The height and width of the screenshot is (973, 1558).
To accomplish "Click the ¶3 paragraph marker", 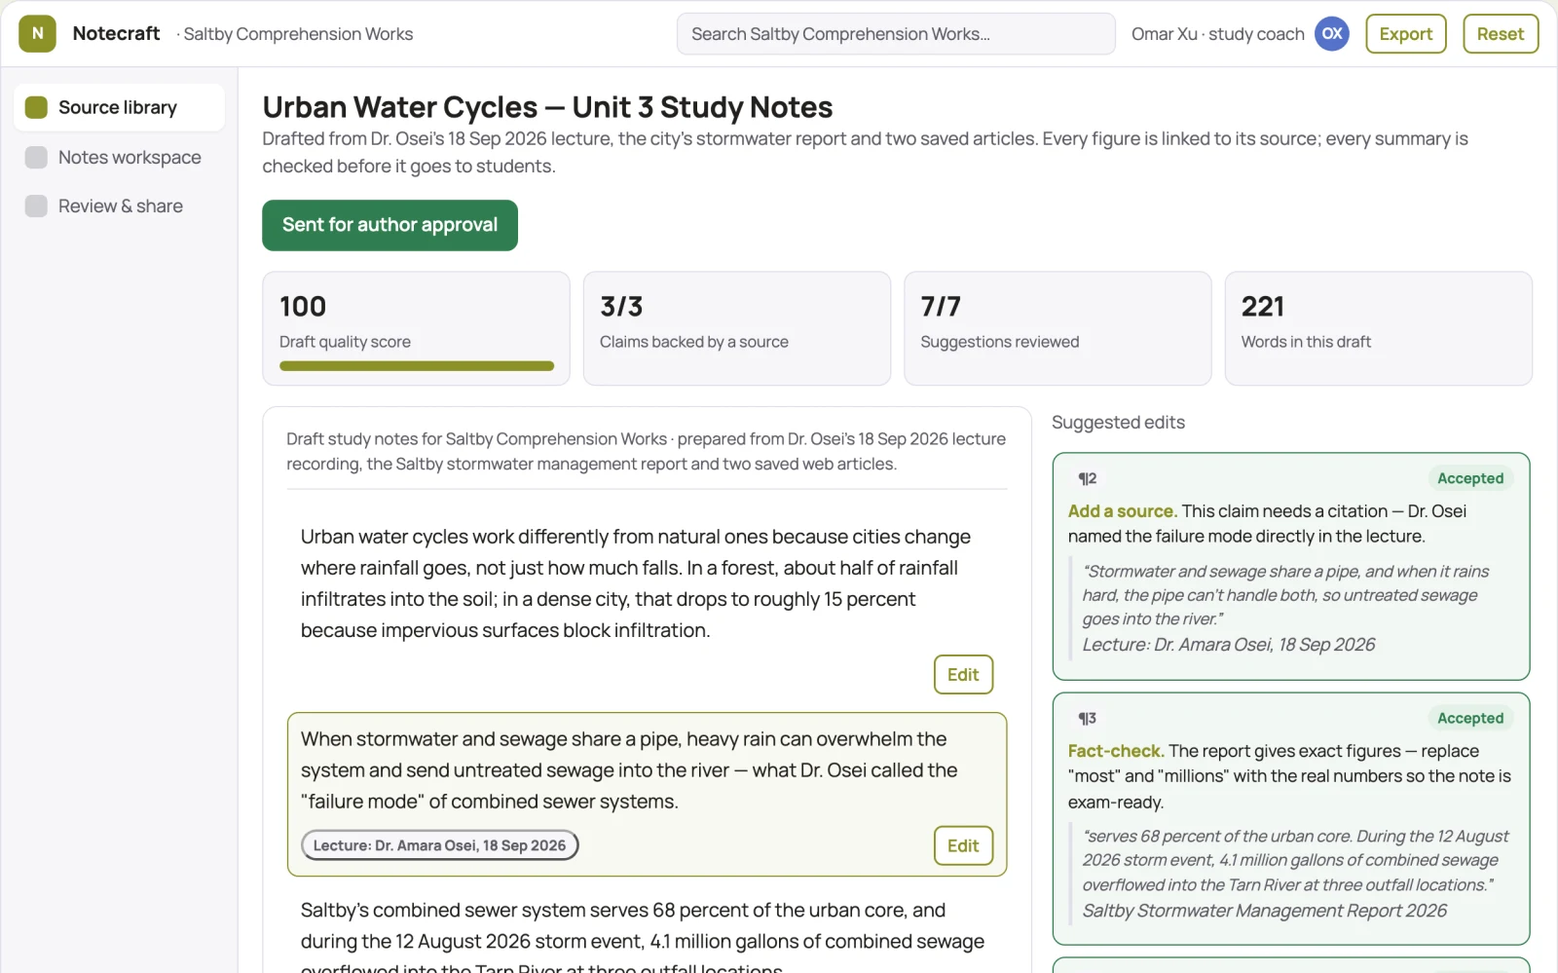I will (x=1087, y=718).
